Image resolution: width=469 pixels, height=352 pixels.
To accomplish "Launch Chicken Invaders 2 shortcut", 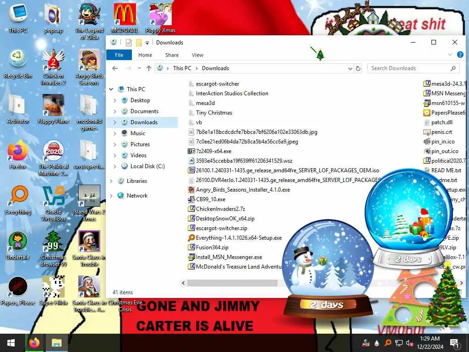I will click(x=53, y=67).
